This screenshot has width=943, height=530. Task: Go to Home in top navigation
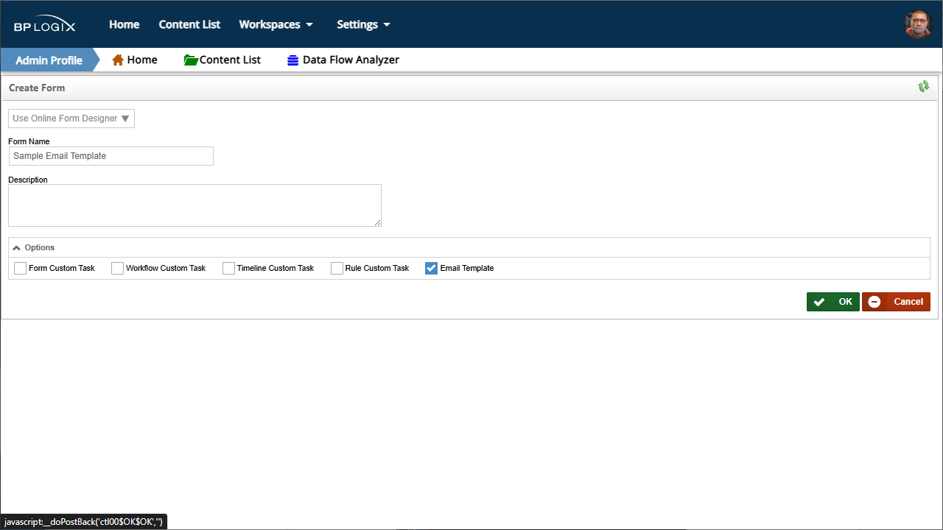pos(125,24)
